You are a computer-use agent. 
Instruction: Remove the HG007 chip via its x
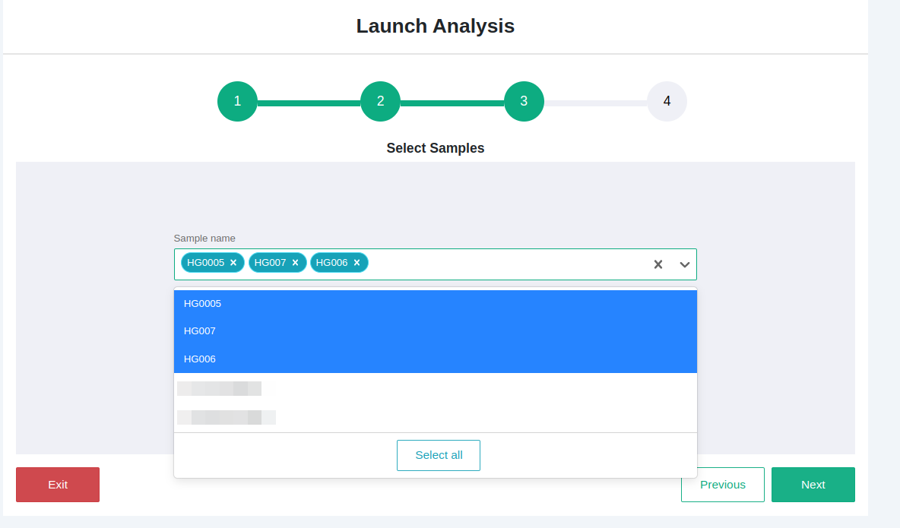[295, 263]
